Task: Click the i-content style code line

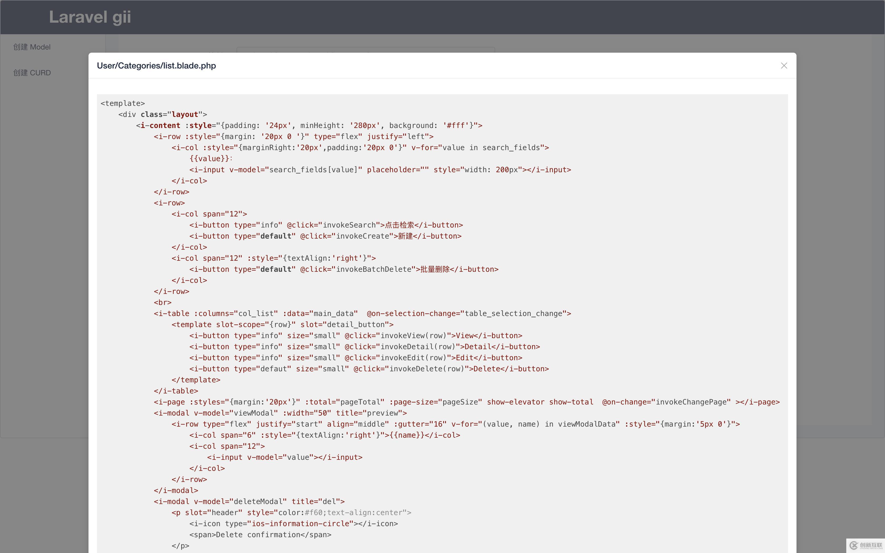Action: click(x=309, y=125)
